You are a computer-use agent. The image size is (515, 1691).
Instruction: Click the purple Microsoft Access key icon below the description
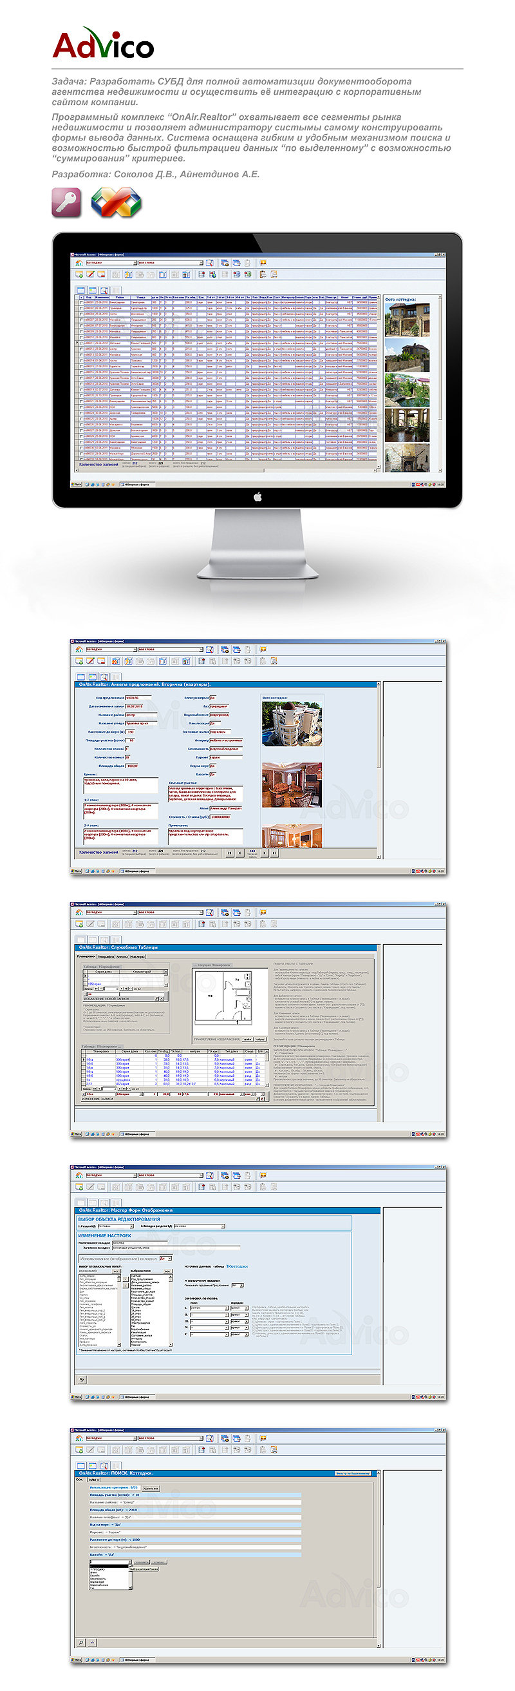point(67,203)
